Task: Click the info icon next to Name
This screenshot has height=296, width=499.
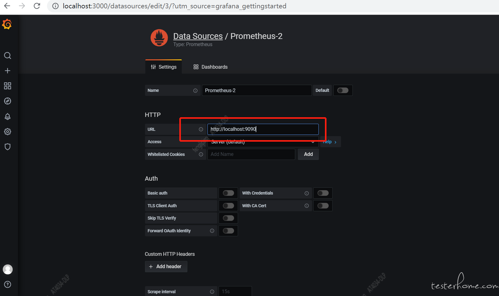Action: [195, 91]
